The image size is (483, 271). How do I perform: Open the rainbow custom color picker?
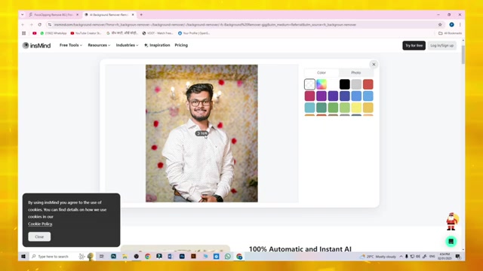321,84
